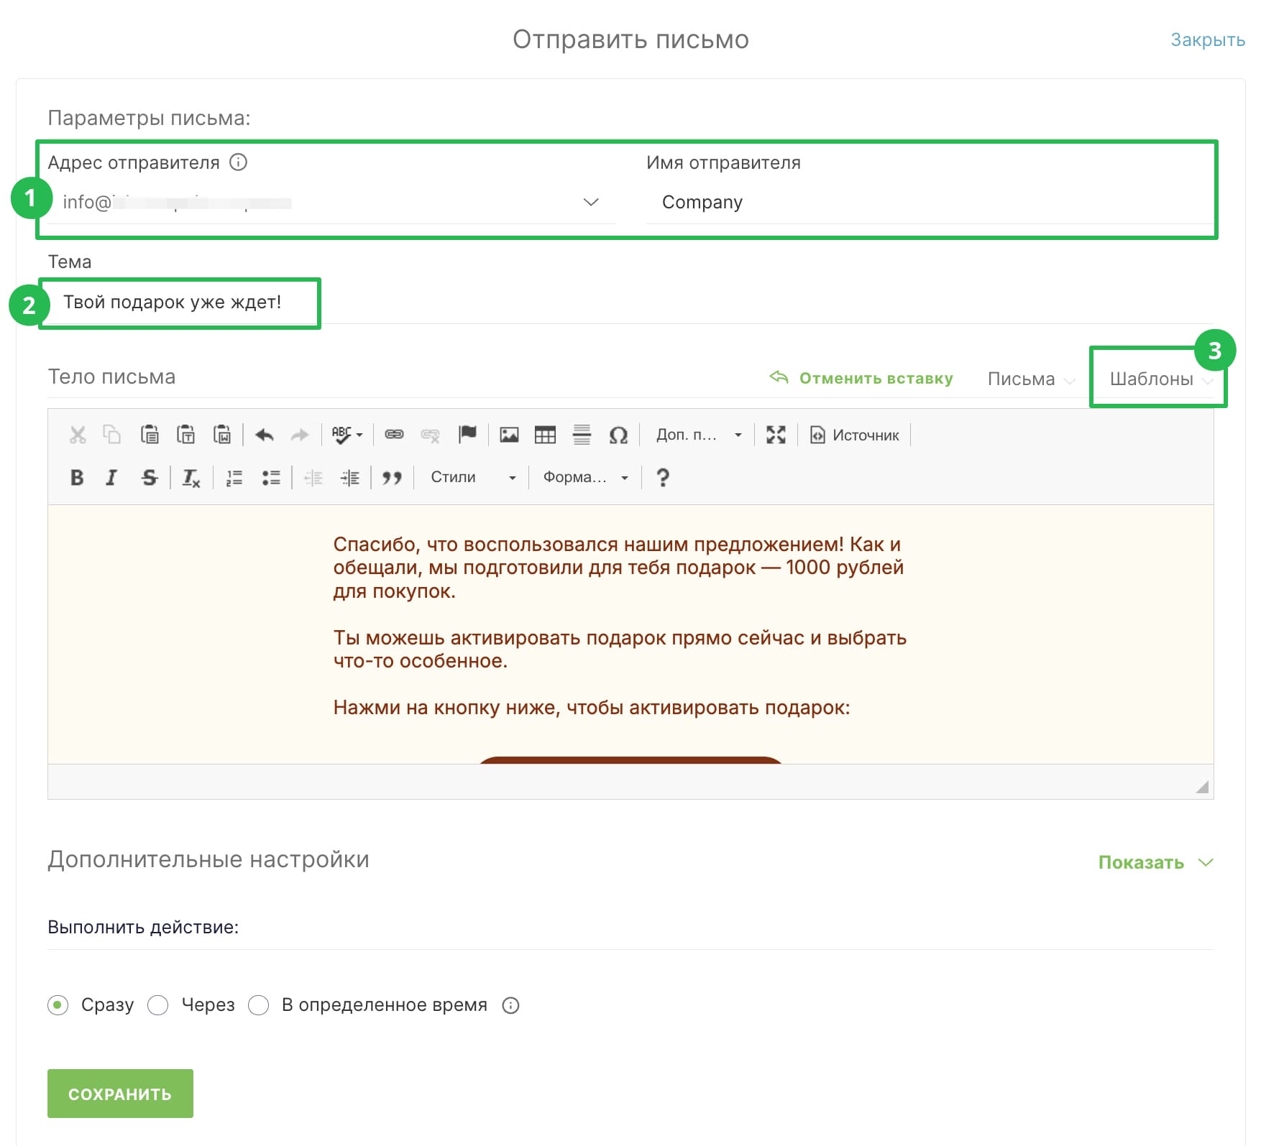Toggle strikethrough formatting
The image size is (1261, 1146).
click(x=150, y=477)
